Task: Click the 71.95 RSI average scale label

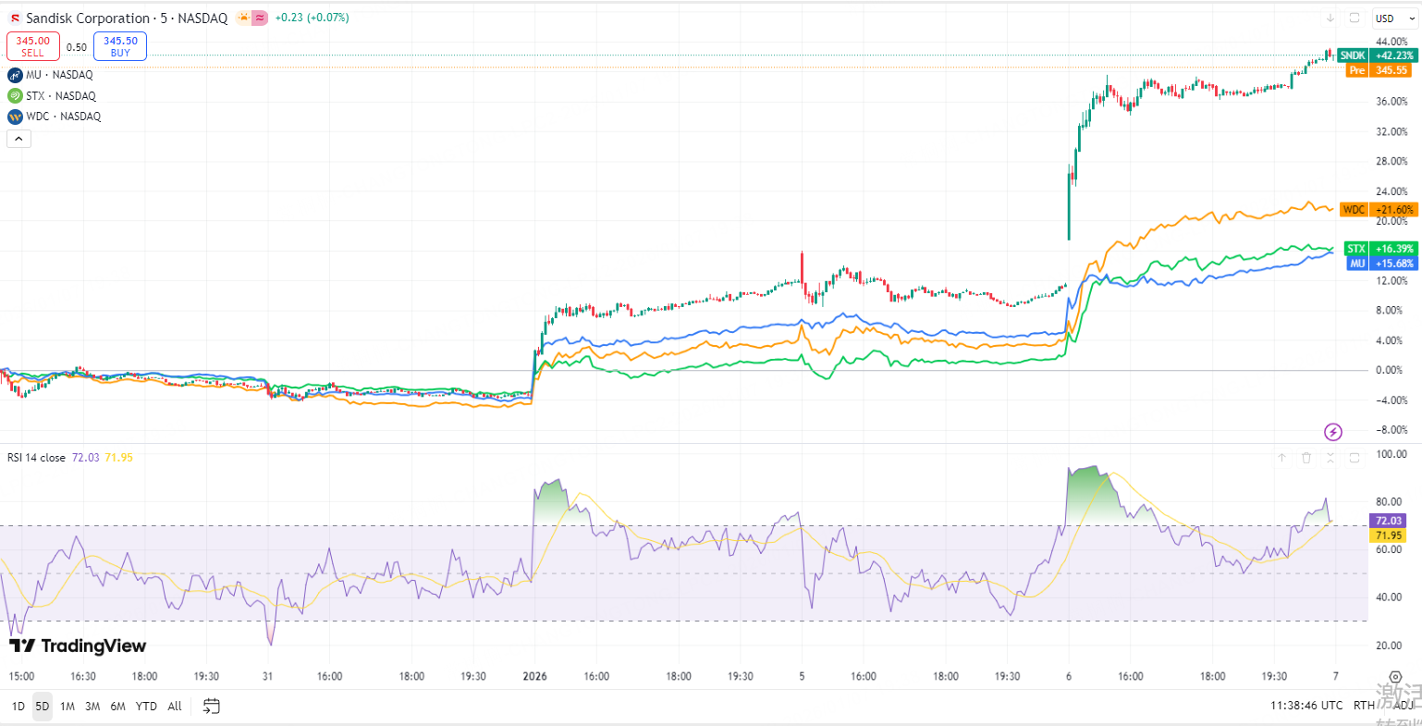Action: [x=1390, y=535]
